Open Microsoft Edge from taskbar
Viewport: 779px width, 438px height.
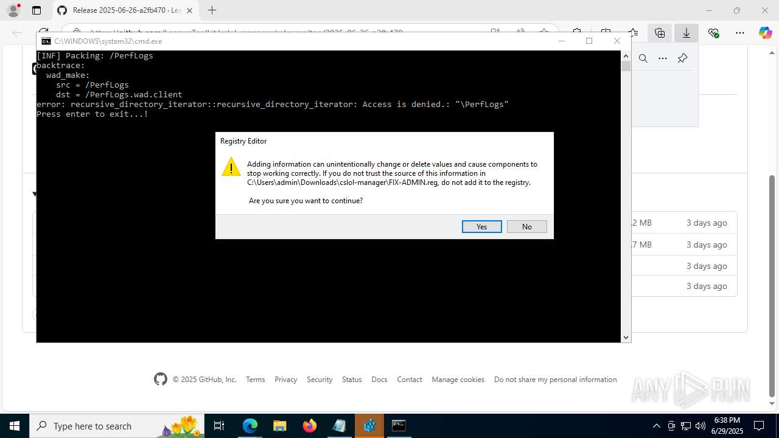[x=250, y=426]
